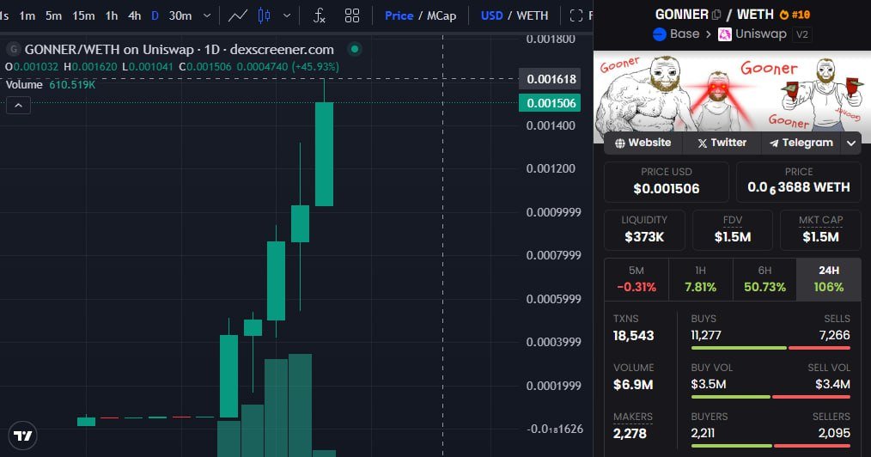Click the buyers versus sellers ratio bar
This screenshot has height=457, width=871.
tap(770, 446)
